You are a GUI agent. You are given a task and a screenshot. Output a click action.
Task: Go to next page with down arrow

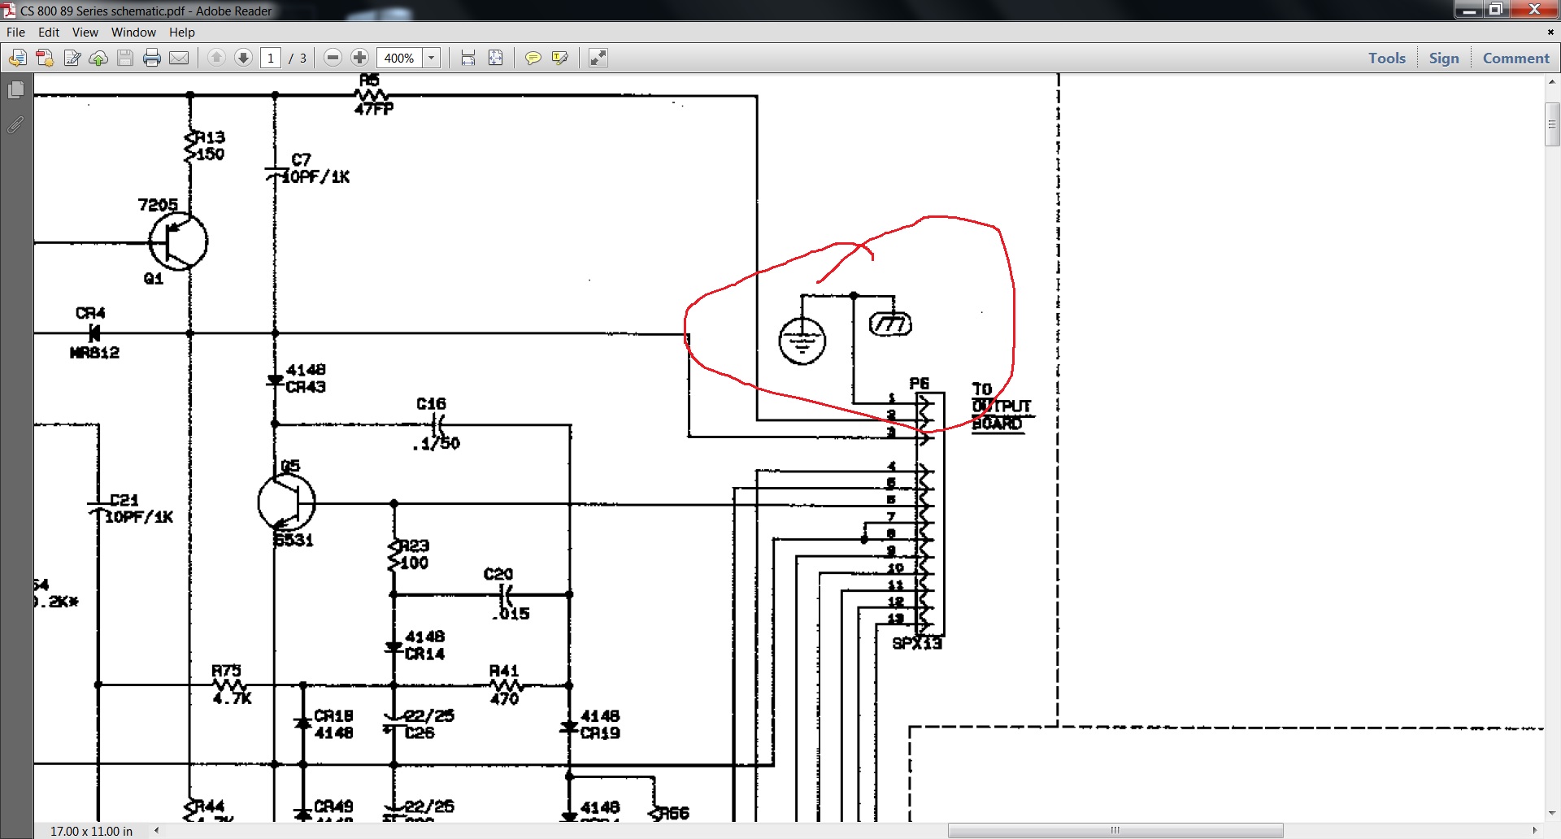tap(243, 58)
